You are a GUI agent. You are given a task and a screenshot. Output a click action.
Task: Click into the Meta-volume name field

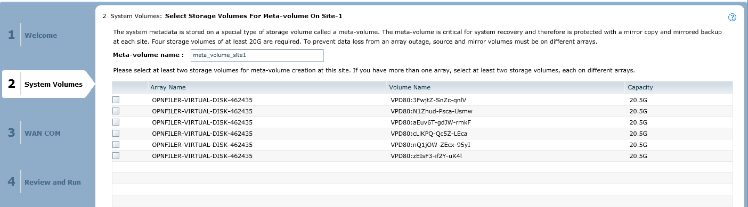[257, 55]
